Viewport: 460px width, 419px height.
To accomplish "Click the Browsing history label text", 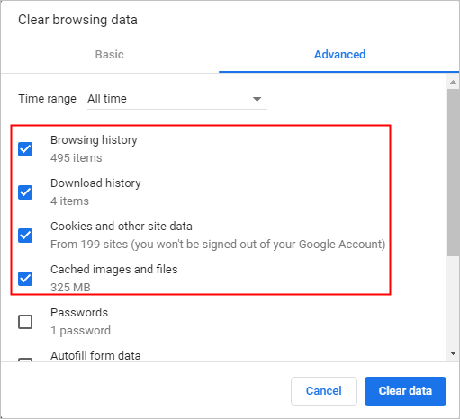I will tap(94, 140).
